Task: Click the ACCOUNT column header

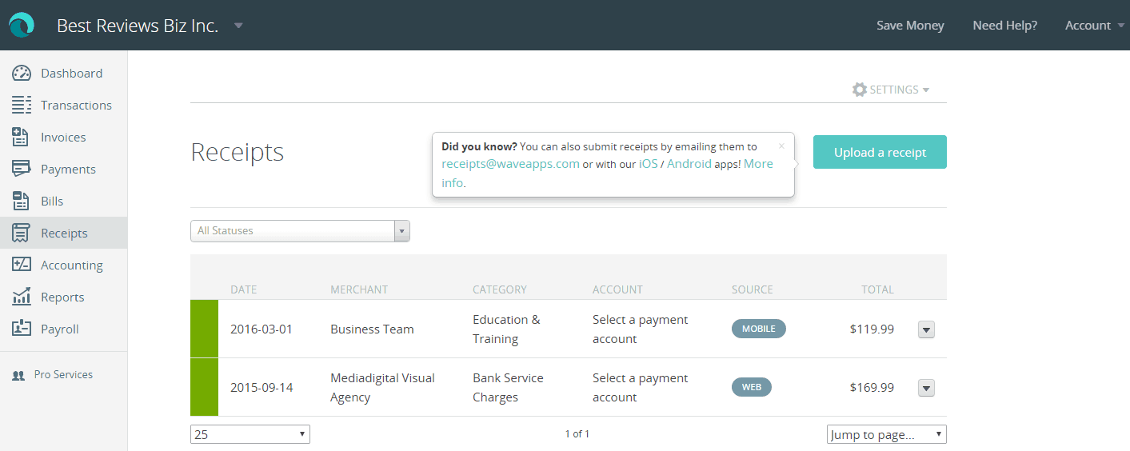Action: tap(617, 289)
